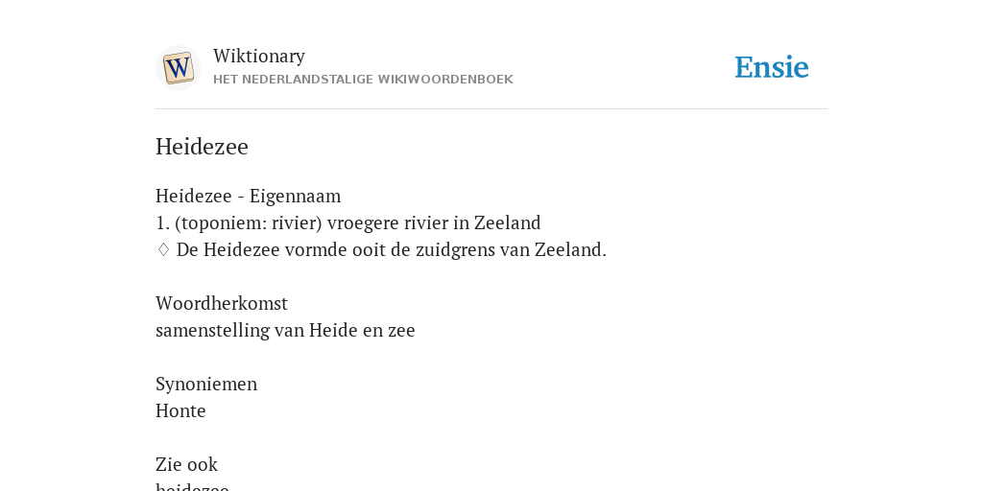Select the subtitle Het Nederlandstalige Wikiwoordenboek
983x491 pixels.
click(x=363, y=80)
